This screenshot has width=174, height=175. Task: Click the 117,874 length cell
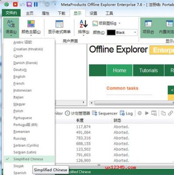pyautogui.click(x=83, y=127)
